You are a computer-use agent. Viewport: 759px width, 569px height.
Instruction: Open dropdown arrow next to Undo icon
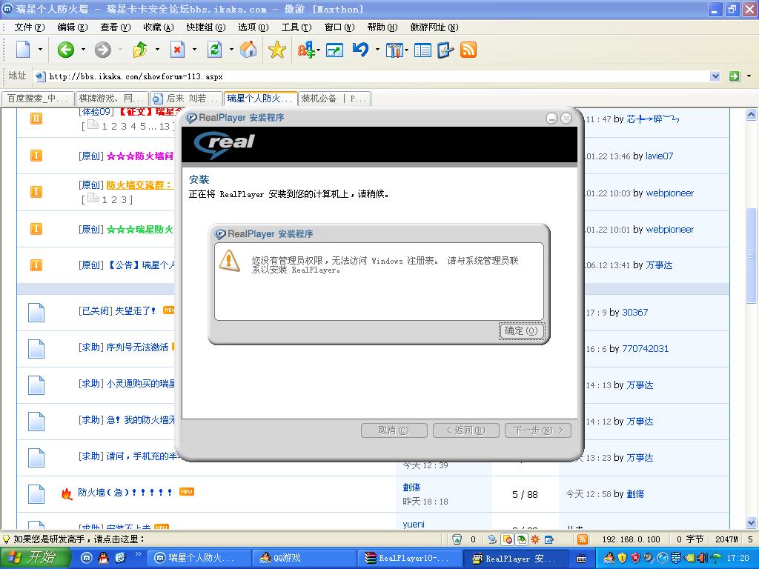pos(377,50)
